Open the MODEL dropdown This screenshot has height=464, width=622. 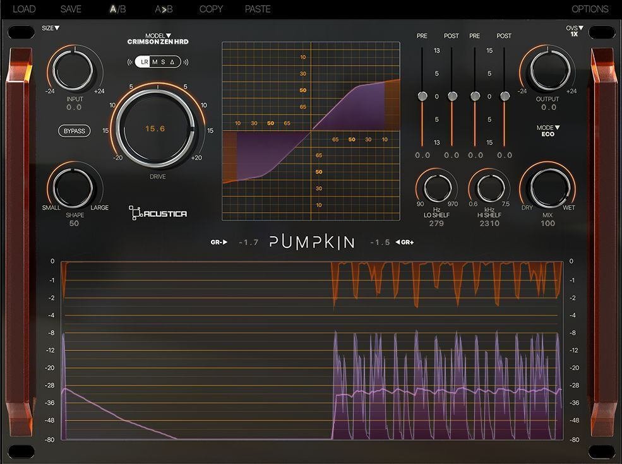(x=158, y=36)
